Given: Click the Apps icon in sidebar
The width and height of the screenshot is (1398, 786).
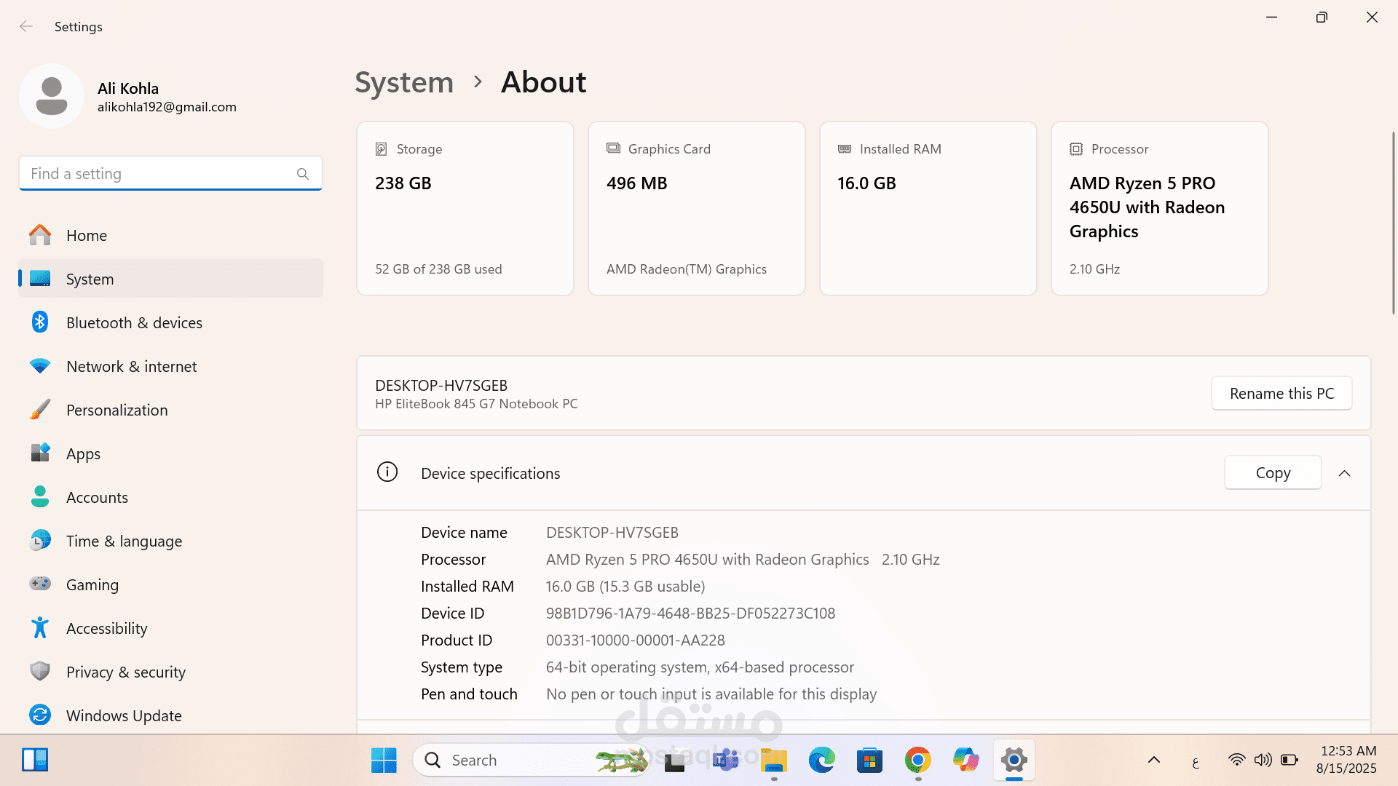Looking at the screenshot, I should [x=40, y=453].
